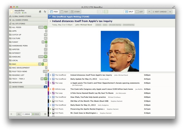Switch to Feed view tab
The height and width of the screenshot is (131, 184).
(54, 12)
